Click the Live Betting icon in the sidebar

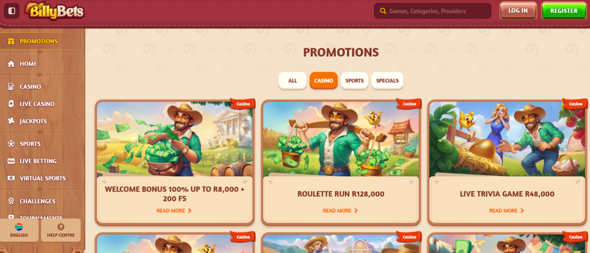click(x=11, y=161)
